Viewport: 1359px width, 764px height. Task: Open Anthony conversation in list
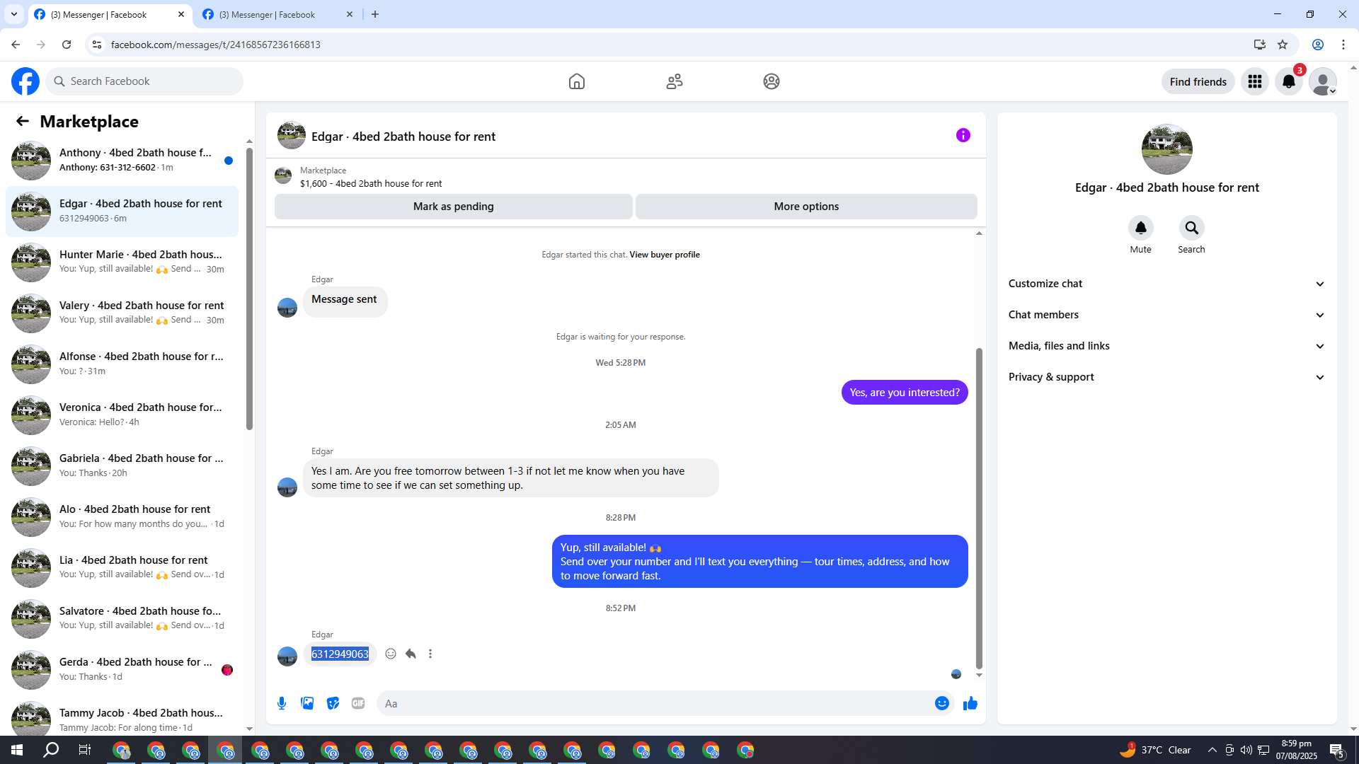coord(122,161)
